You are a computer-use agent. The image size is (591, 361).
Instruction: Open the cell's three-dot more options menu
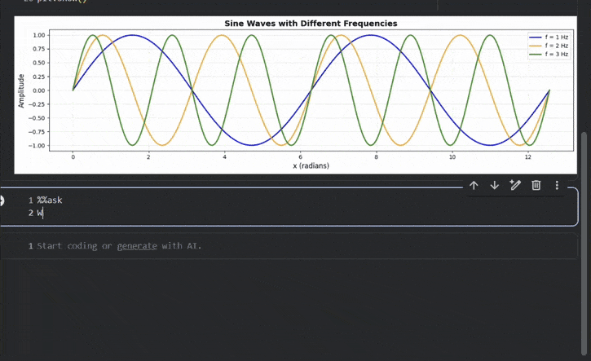(x=557, y=185)
